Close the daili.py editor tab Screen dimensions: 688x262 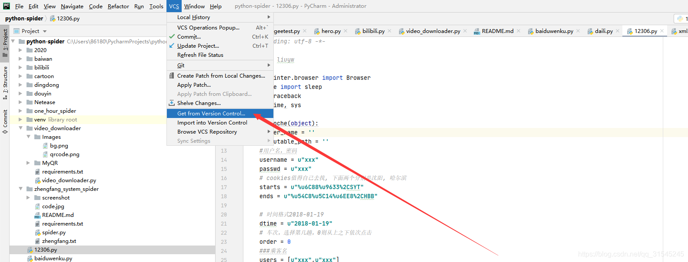click(x=618, y=31)
